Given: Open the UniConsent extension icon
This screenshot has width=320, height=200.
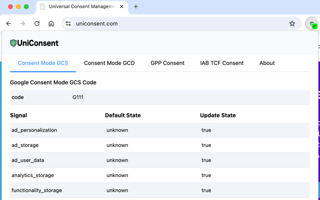Looking at the screenshot, I should tap(312, 24).
